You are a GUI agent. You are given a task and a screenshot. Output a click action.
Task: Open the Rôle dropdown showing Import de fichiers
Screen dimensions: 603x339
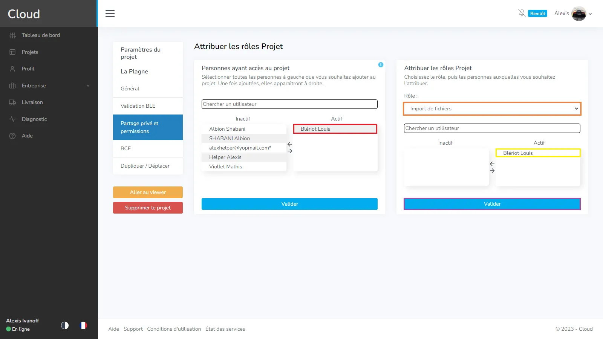492,108
